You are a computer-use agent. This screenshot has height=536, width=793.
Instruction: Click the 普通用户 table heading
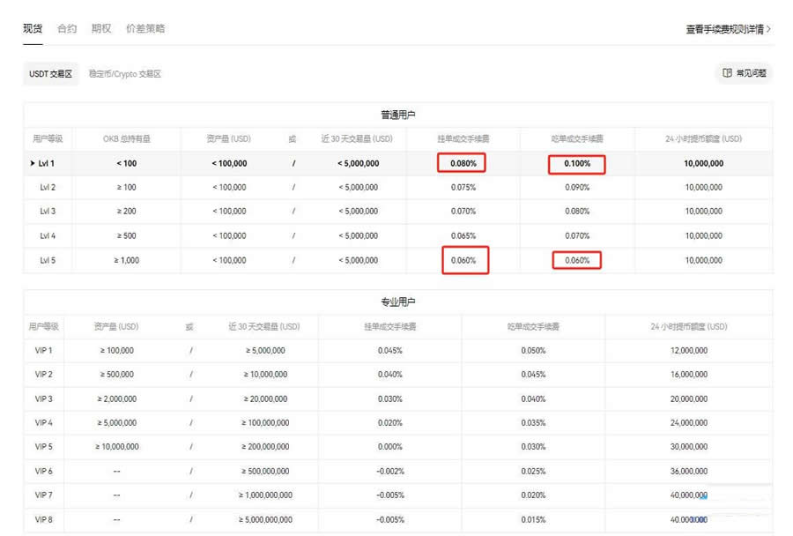(397, 115)
